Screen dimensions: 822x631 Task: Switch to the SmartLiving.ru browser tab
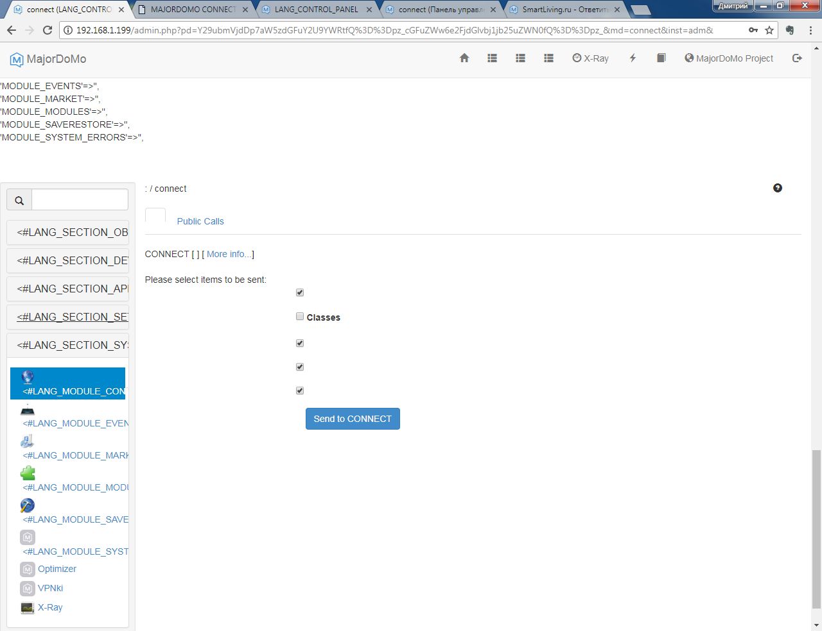(x=564, y=10)
